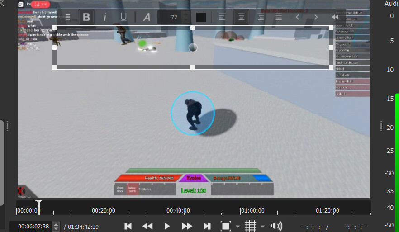399x232 pixels.
Task: Justify the text alignment
Action: coord(279,17)
